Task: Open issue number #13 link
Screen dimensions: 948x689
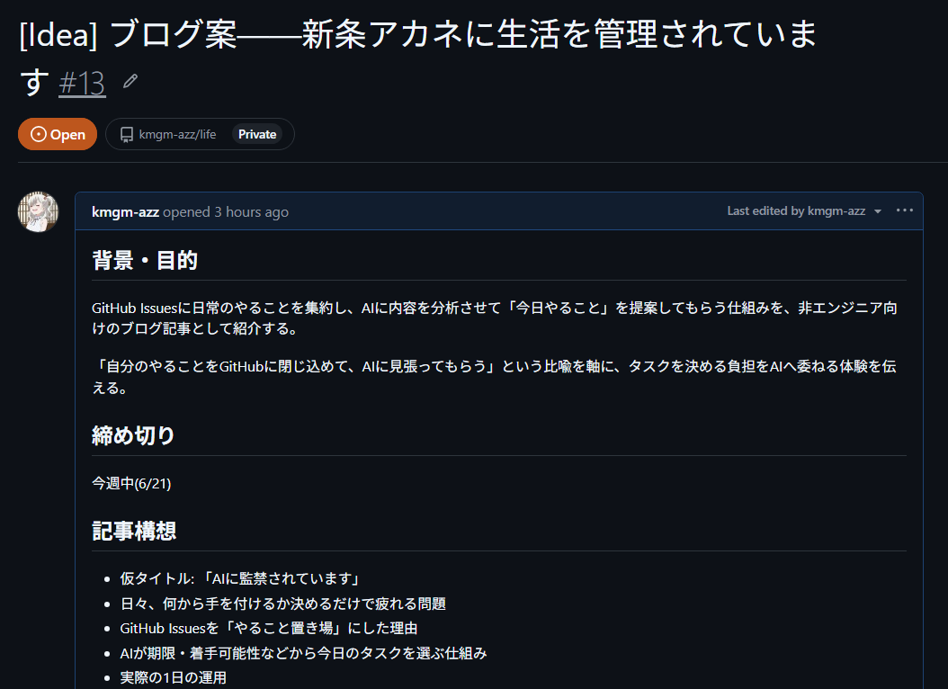Action: pos(82,83)
